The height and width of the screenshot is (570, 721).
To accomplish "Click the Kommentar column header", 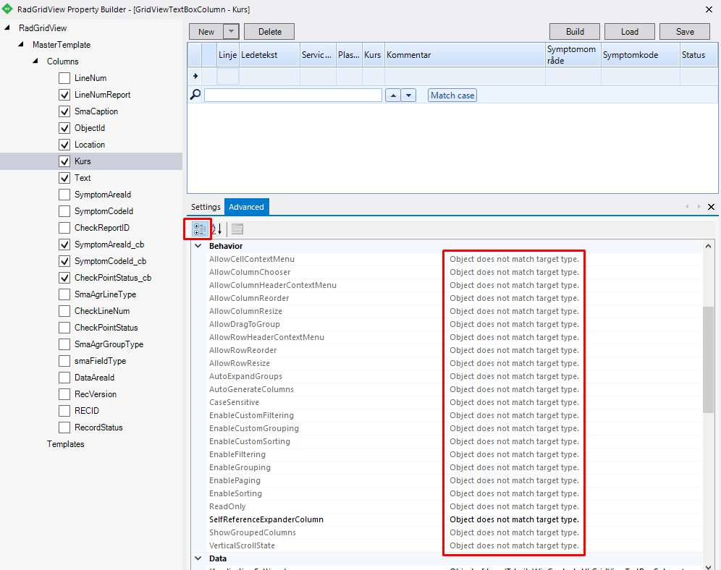I will (465, 55).
